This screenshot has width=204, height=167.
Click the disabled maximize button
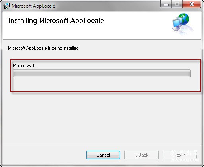click(177, 4)
